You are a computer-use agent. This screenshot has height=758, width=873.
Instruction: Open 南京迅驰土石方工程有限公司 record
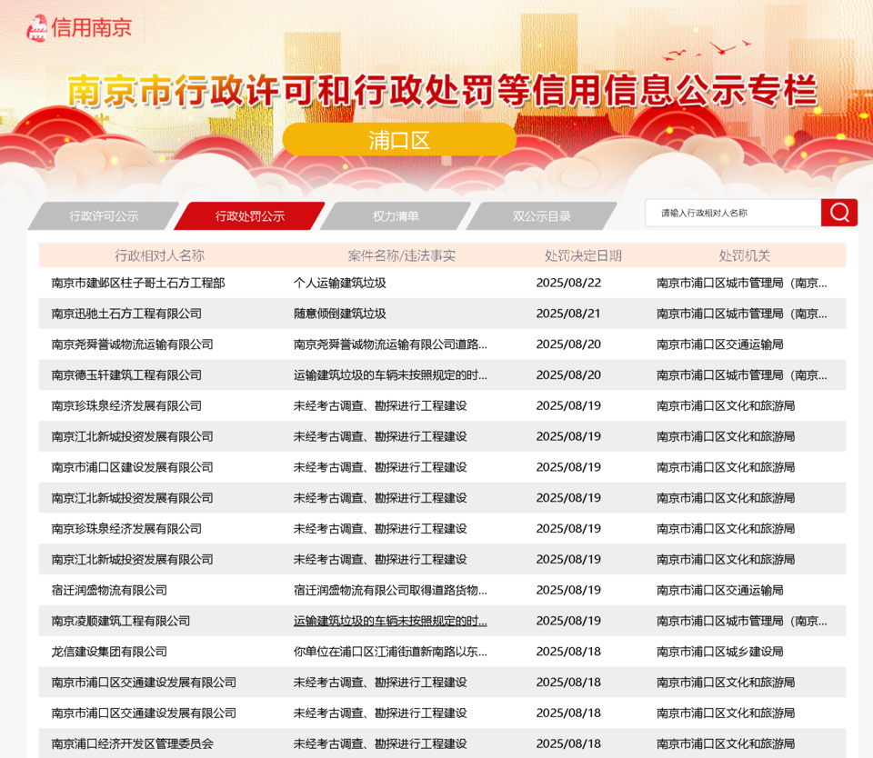[126, 314]
